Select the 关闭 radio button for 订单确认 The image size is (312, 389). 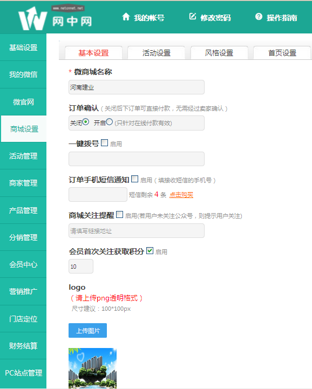[86, 122]
